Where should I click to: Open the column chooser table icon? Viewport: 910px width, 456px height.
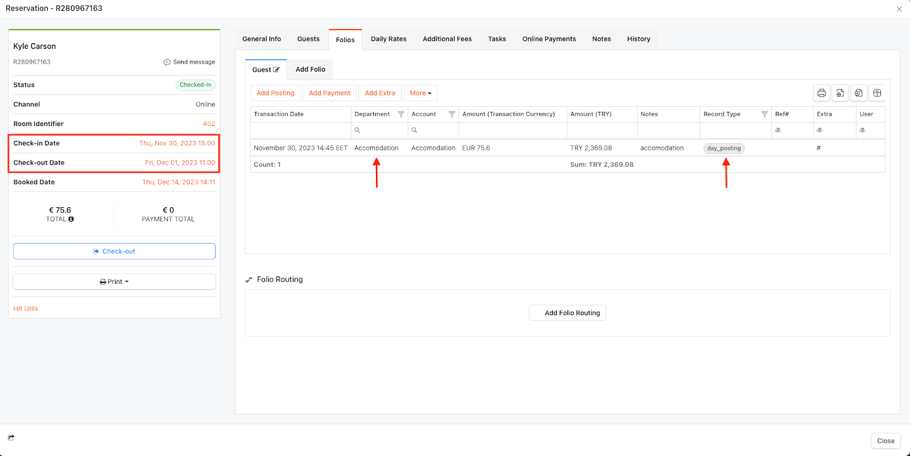coord(877,93)
